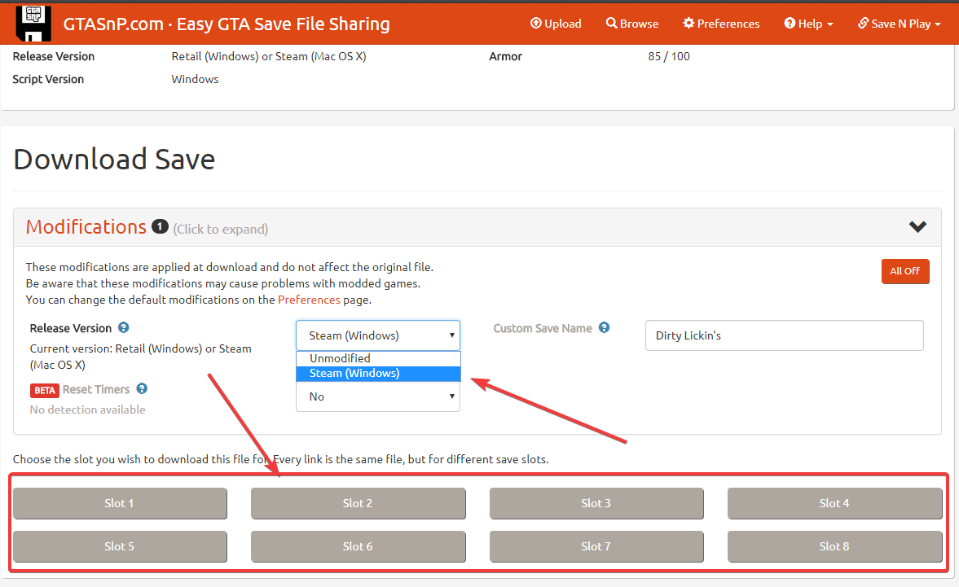Click the modifications count badge
The width and height of the screenshot is (959, 587).
[x=160, y=226]
